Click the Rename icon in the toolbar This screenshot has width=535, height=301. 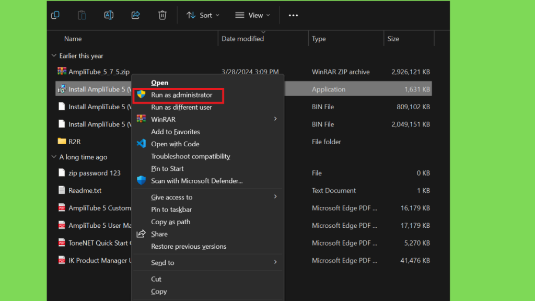tap(109, 15)
